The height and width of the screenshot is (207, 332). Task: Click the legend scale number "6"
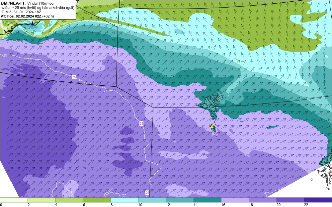click(x=84, y=205)
